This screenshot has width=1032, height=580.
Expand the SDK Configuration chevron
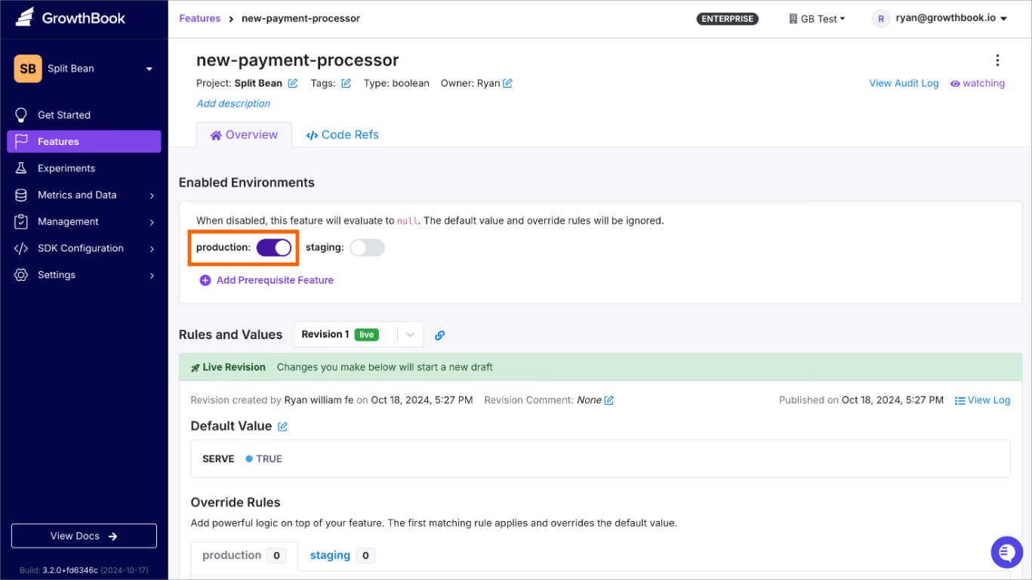click(x=152, y=248)
